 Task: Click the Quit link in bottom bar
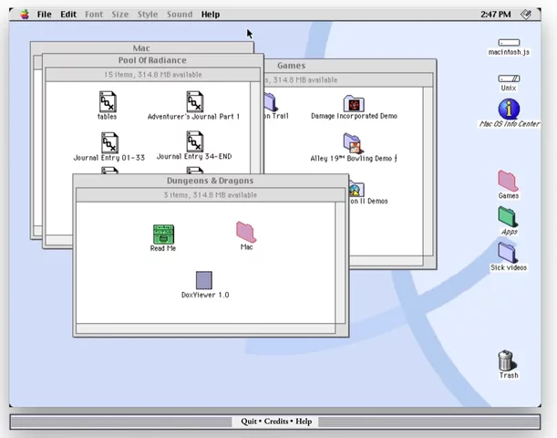pyautogui.click(x=249, y=422)
